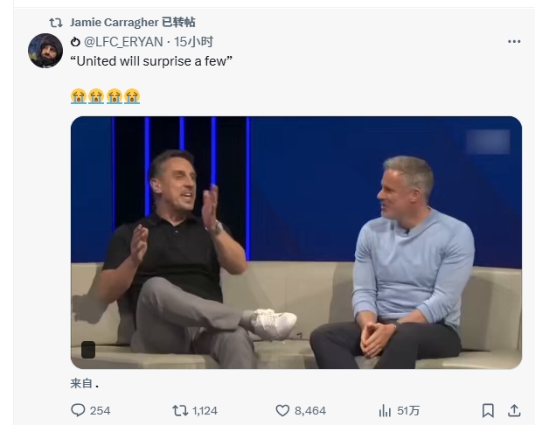The width and height of the screenshot is (535, 425).
Task: Open Jamie Carragher's profile from repost label
Action: pyautogui.click(x=112, y=21)
